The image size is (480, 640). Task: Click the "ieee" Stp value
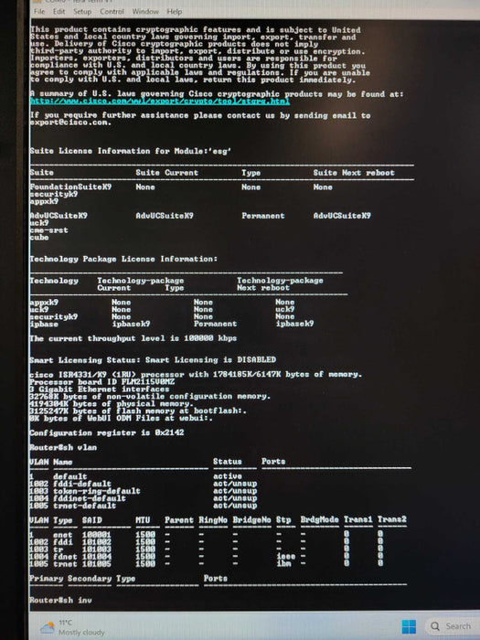pyautogui.click(x=285, y=556)
